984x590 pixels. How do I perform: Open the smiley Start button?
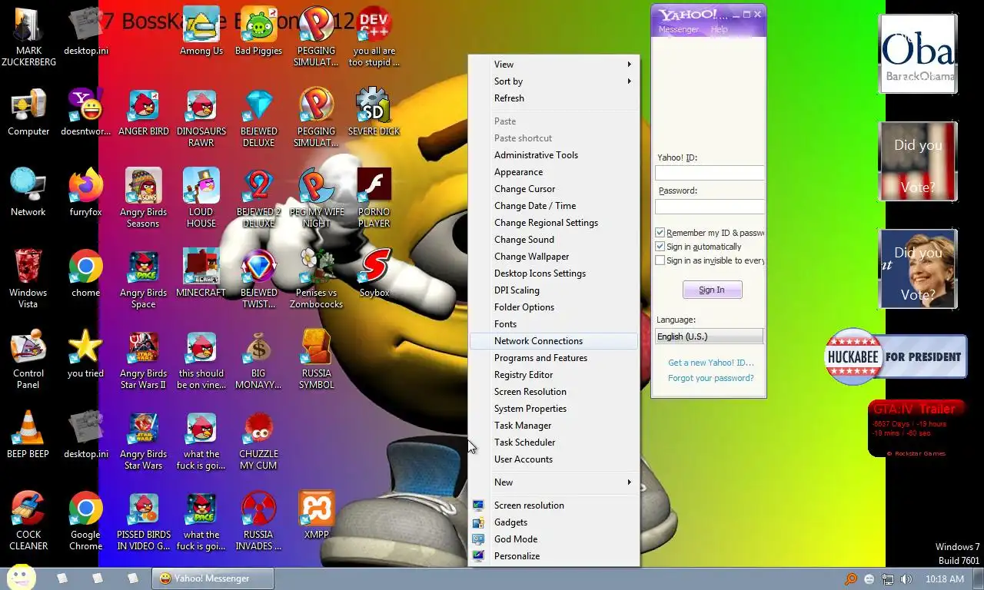[x=22, y=578]
